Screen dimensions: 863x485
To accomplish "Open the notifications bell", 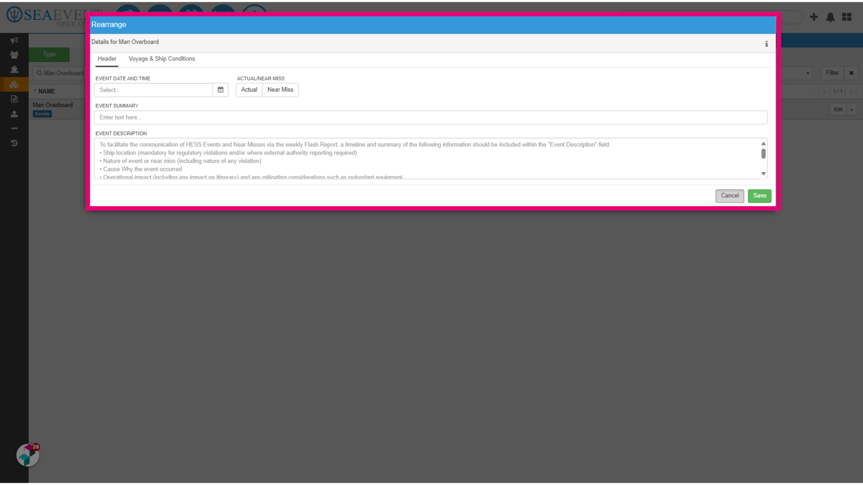I will [830, 17].
